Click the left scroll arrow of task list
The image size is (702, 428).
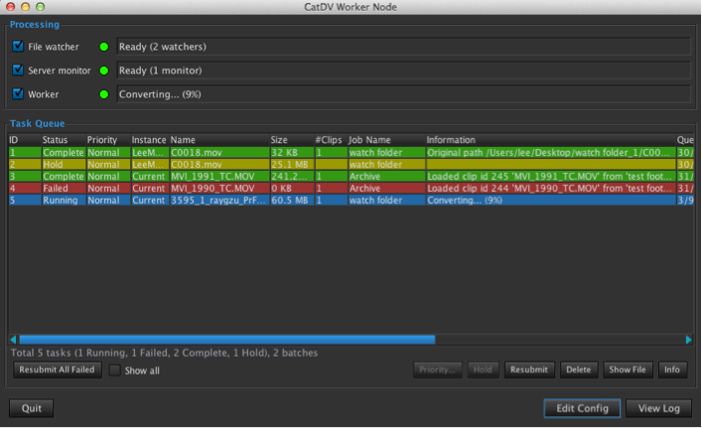(12, 340)
